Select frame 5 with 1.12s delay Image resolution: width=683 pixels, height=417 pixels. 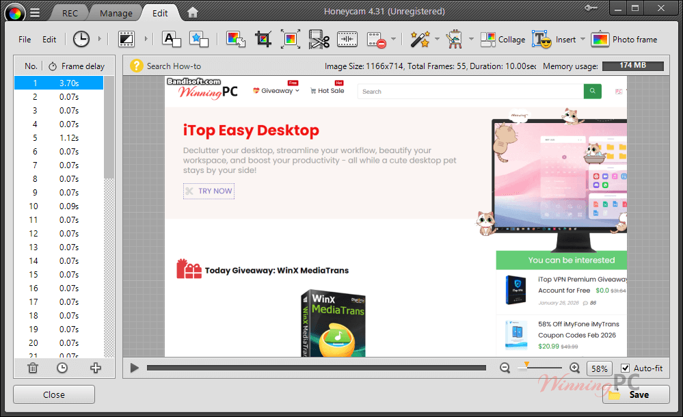pyautogui.click(x=59, y=137)
